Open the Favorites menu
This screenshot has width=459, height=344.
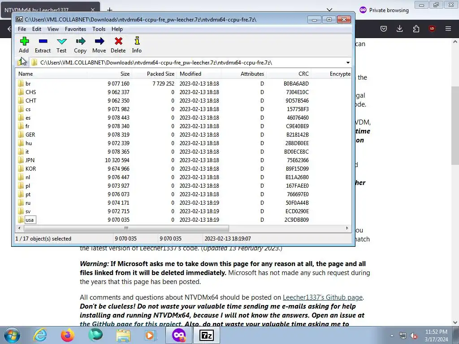click(x=75, y=29)
